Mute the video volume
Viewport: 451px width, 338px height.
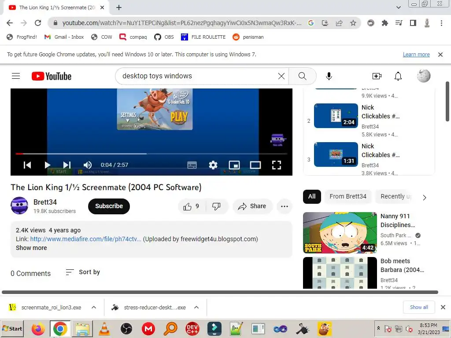point(88,165)
